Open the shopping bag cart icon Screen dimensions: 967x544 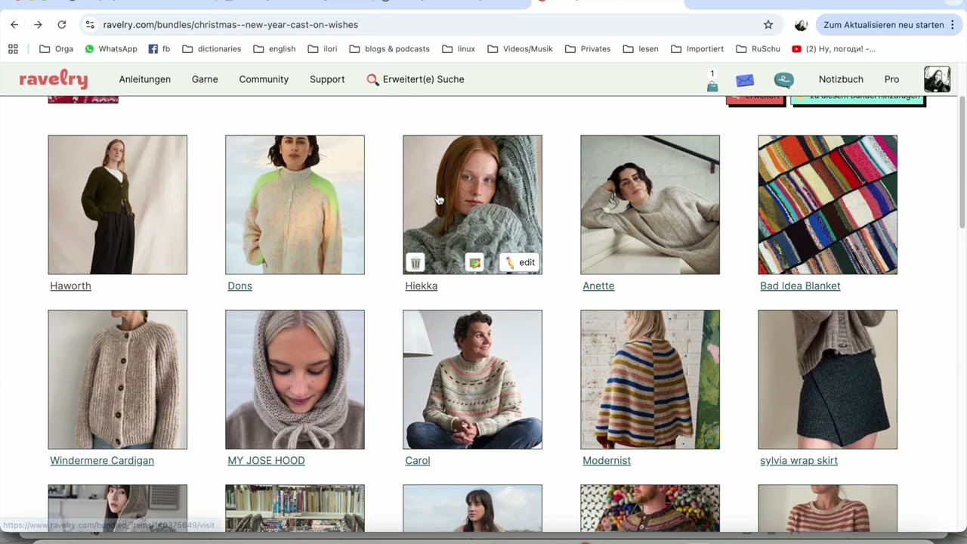coord(712,86)
